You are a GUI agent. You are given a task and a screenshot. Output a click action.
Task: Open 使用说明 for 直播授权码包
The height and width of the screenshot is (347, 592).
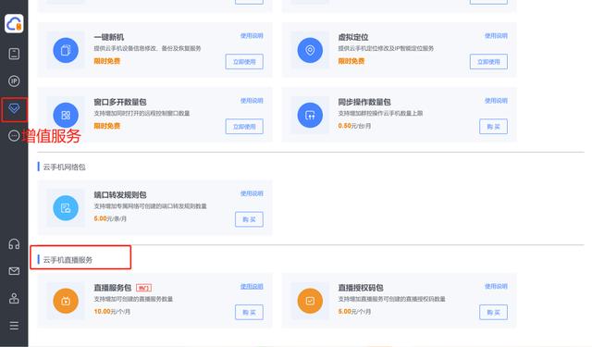coord(496,287)
